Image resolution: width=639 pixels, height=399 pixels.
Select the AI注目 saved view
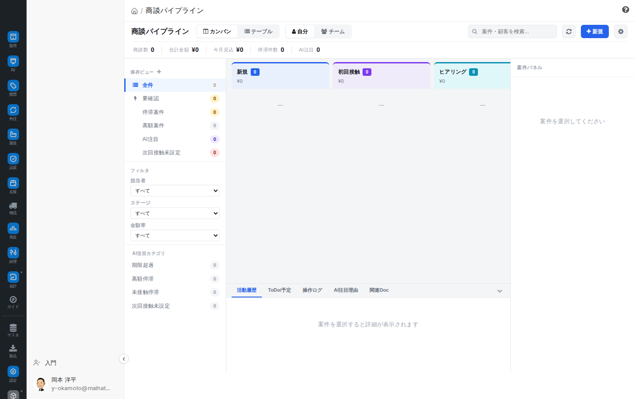(x=175, y=139)
